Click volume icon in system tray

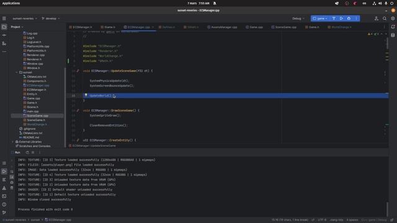coord(380,3)
